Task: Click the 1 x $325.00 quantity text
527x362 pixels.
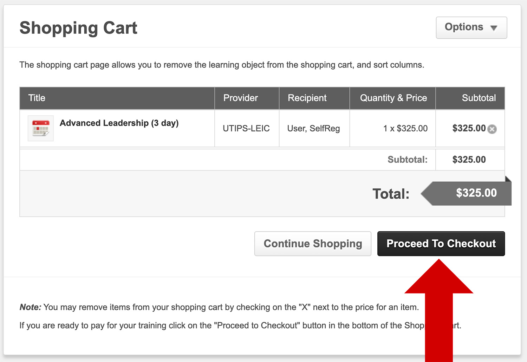Action: [405, 128]
